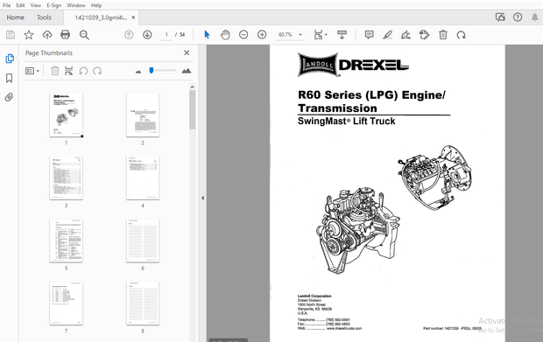Close the Page Thumbnails panel
543x342 pixels.
pos(187,52)
